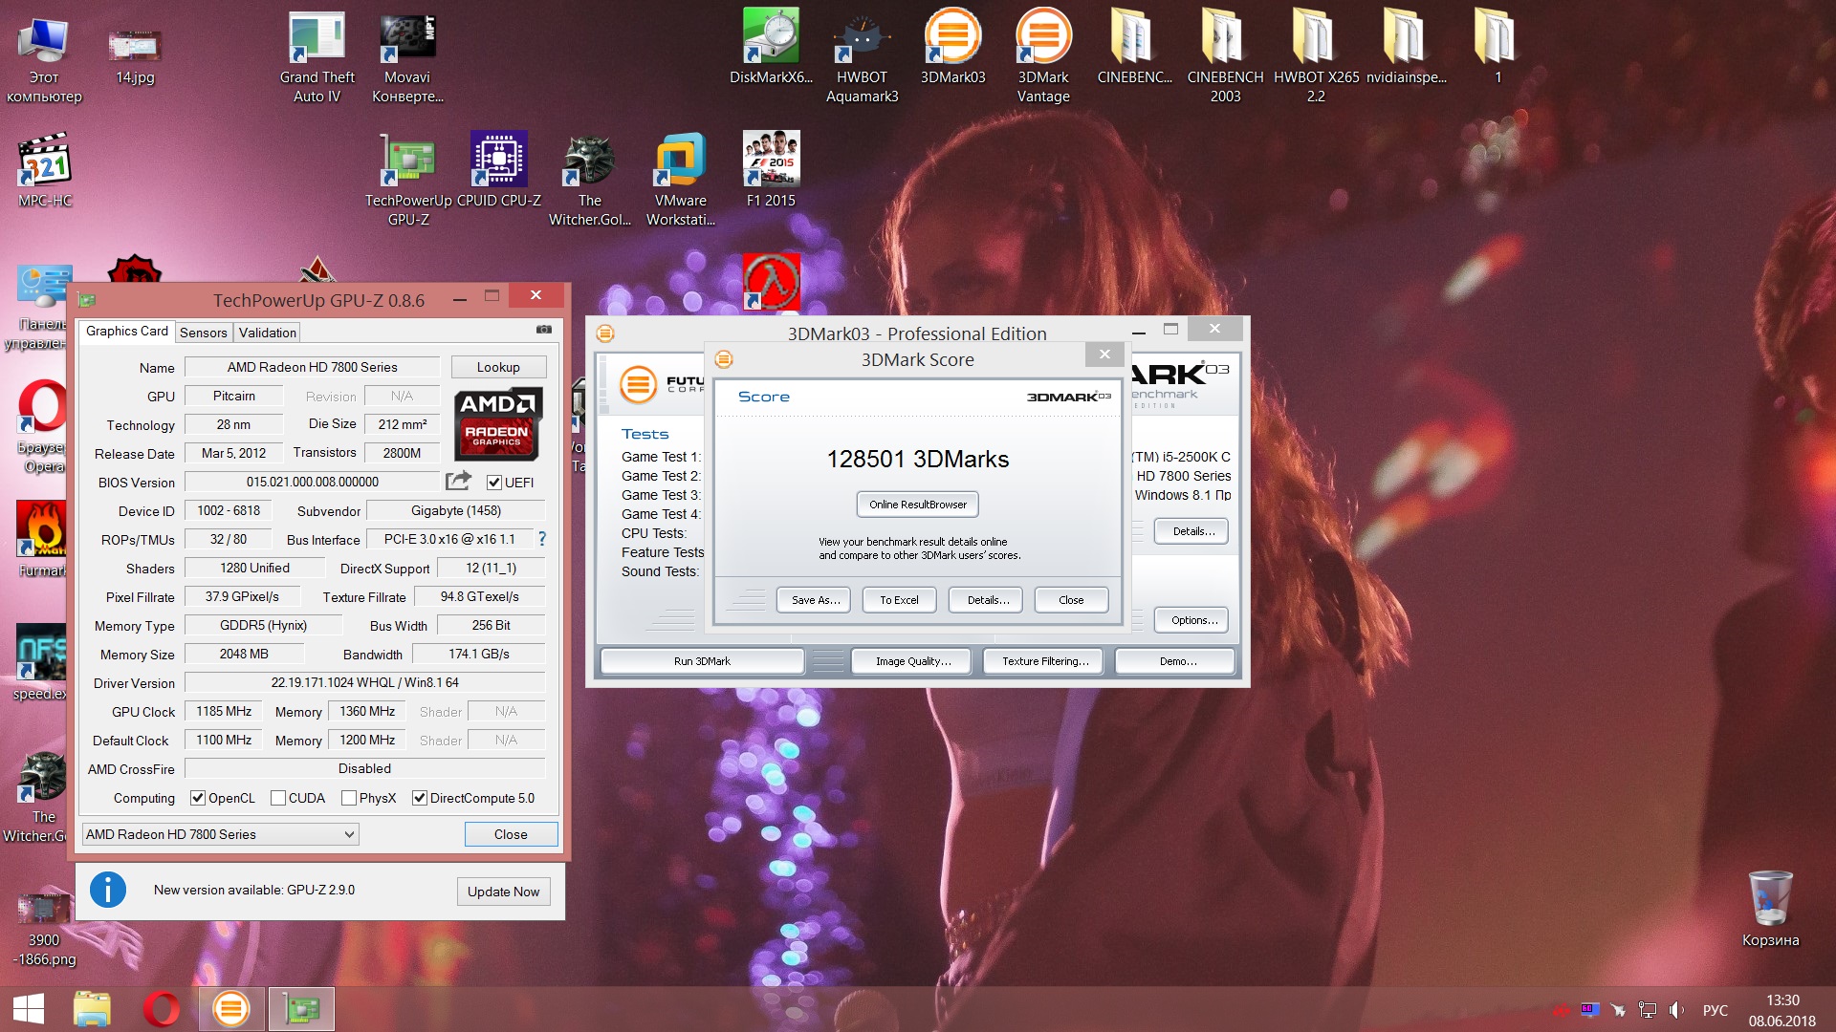Click Close button in GPU-Z window
This screenshot has height=1032, width=1836.
[511, 834]
